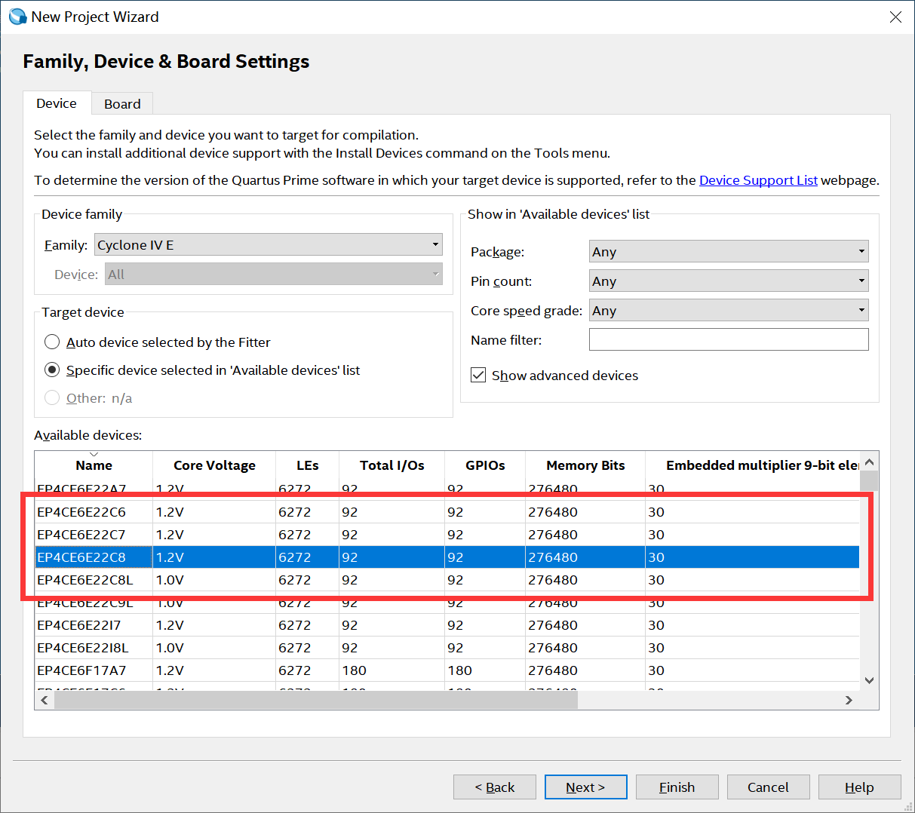
Task: Expand the Core speed grade dropdown
Action: (x=728, y=311)
